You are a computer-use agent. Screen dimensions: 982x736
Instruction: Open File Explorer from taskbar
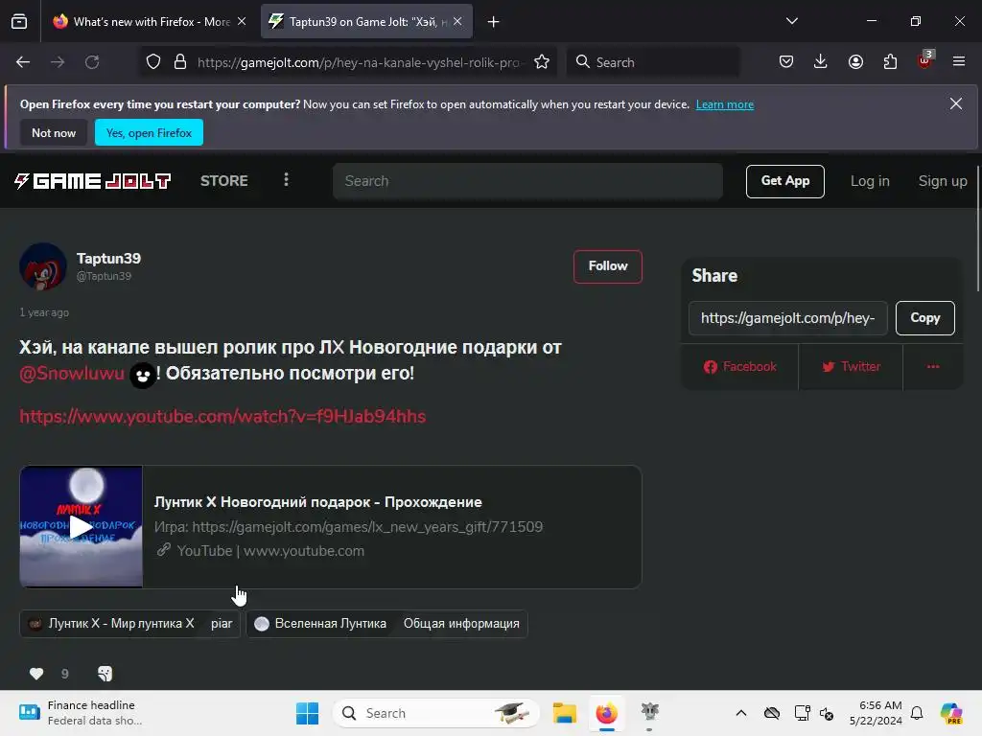[564, 713]
